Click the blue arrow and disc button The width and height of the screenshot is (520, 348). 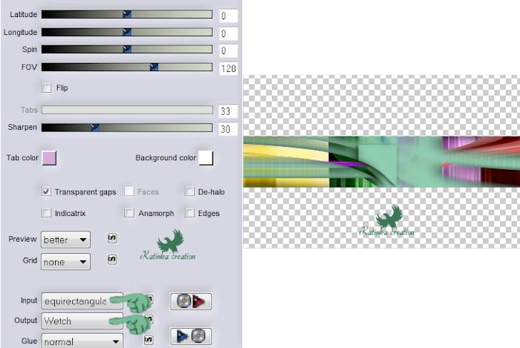click(191, 338)
